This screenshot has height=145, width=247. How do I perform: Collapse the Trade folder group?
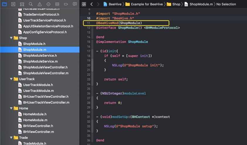(11, 138)
